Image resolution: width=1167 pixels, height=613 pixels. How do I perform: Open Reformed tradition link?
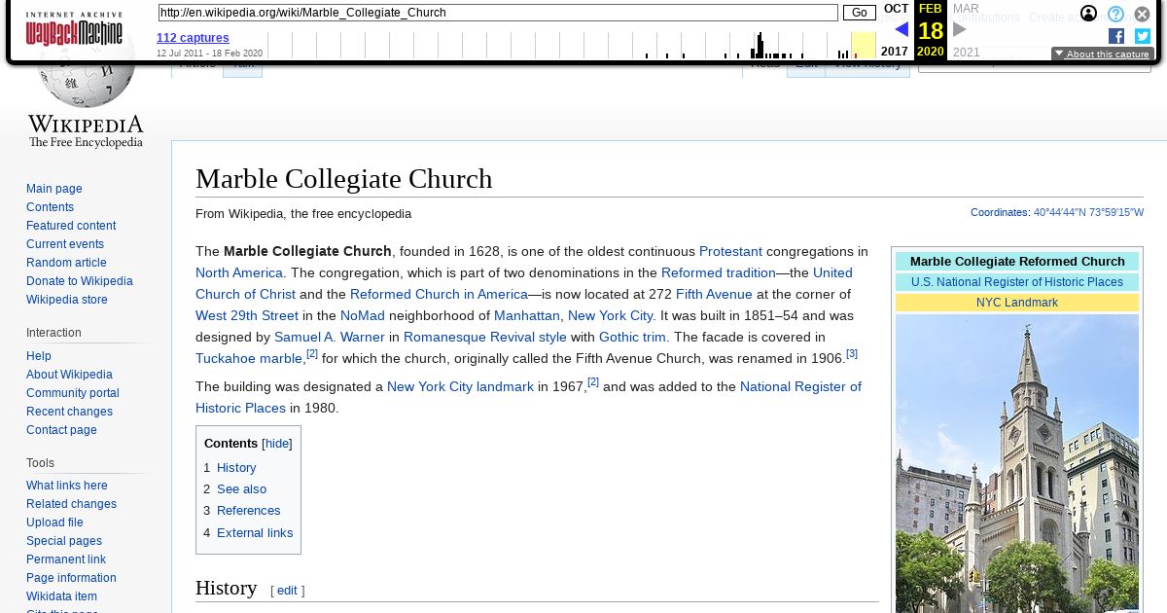pyautogui.click(x=719, y=272)
